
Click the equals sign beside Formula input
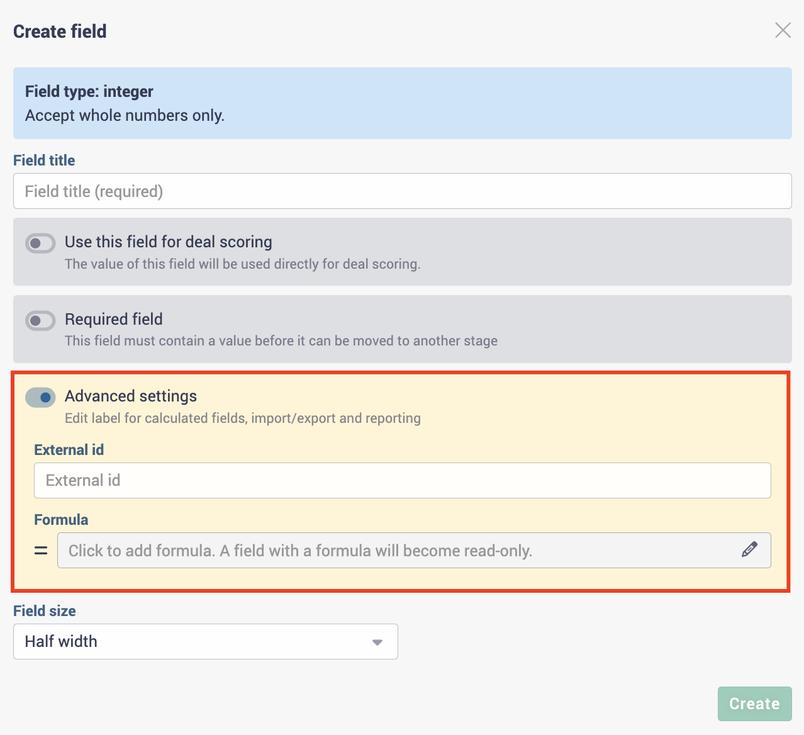pyautogui.click(x=41, y=551)
